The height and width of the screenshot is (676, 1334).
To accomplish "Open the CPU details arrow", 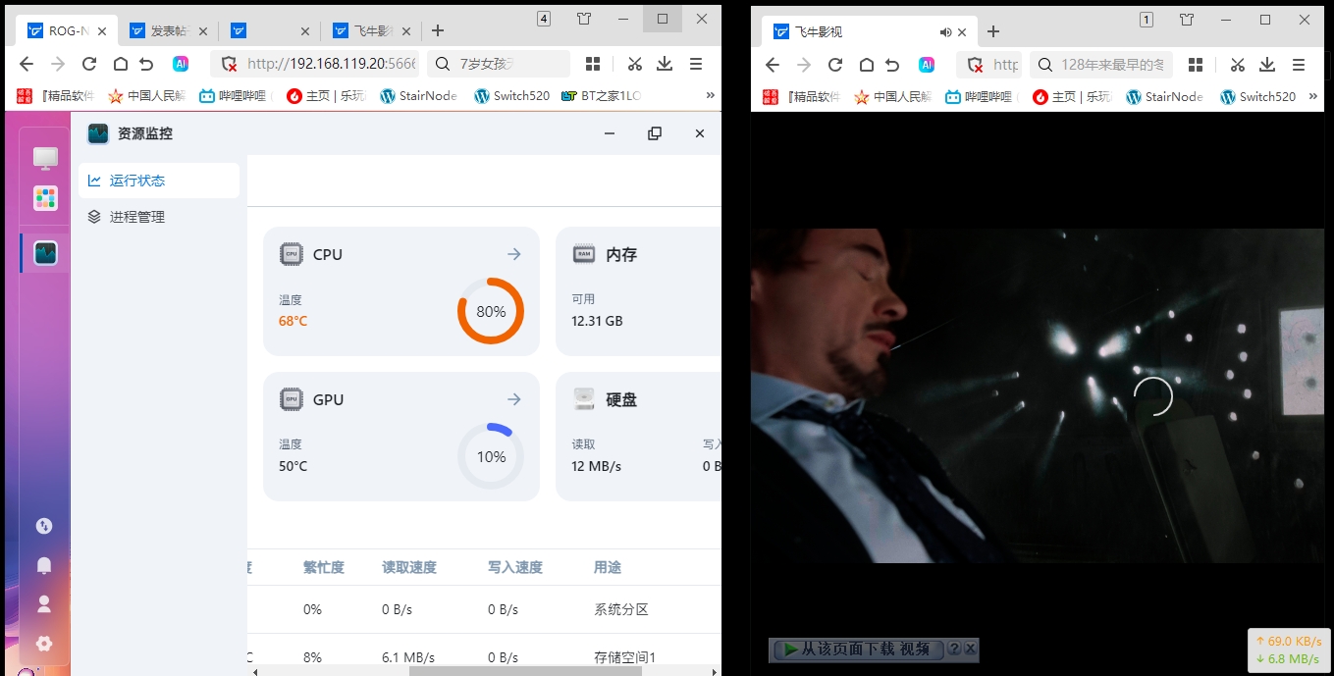I will click(513, 254).
